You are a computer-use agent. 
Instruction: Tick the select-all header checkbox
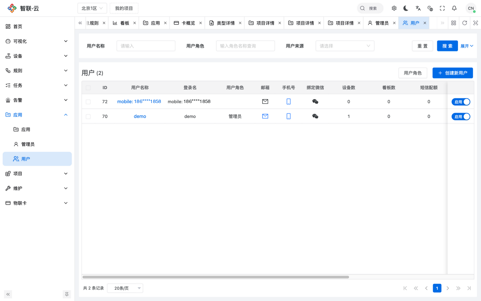click(88, 88)
